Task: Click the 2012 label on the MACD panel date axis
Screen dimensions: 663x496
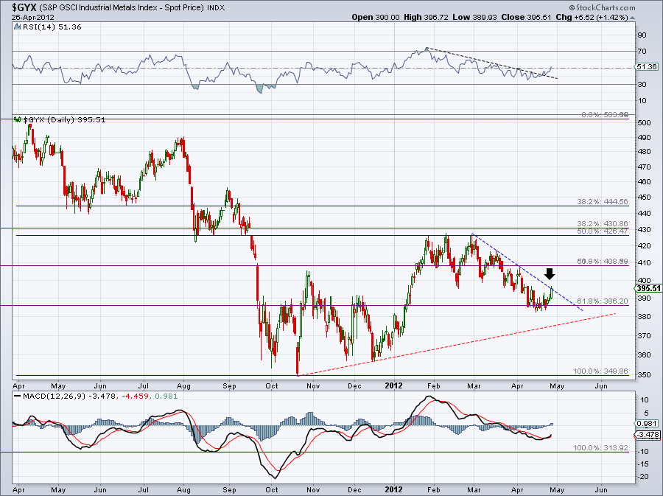Action: (x=393, y=489)
